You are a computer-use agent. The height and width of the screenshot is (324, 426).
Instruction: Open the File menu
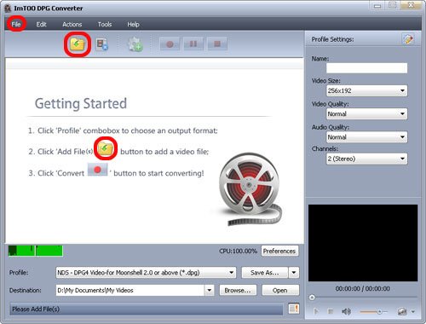coord(16,24)
